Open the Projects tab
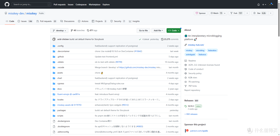 [99, 21]
